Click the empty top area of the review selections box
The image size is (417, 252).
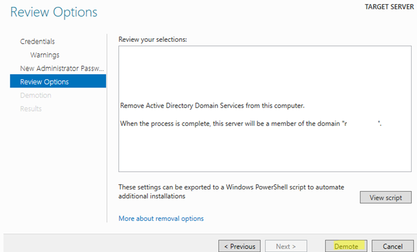[265, 72]
